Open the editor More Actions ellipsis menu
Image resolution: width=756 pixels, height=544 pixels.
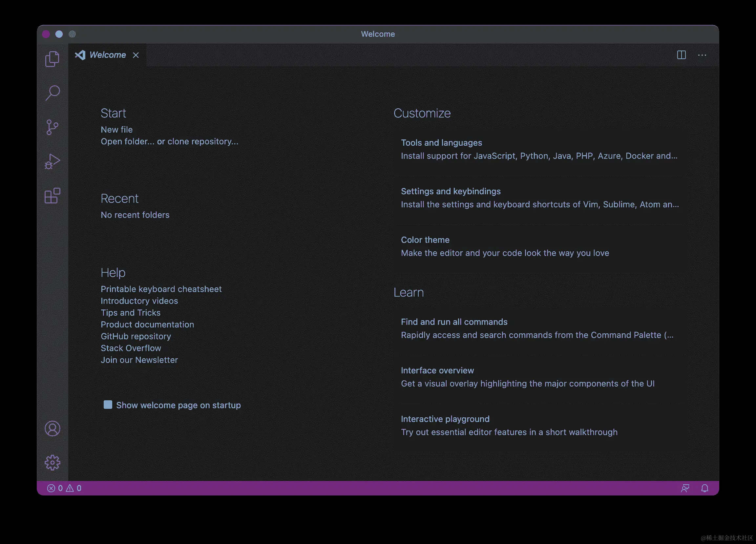(x=702, y=55)
